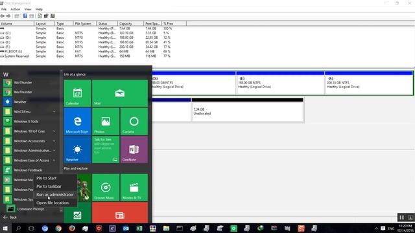Select Run as administrator
This screenshot has width=415, height=233.
point(55,195)
